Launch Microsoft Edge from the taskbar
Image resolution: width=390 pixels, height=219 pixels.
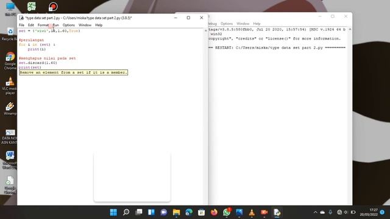click(189, 212)
